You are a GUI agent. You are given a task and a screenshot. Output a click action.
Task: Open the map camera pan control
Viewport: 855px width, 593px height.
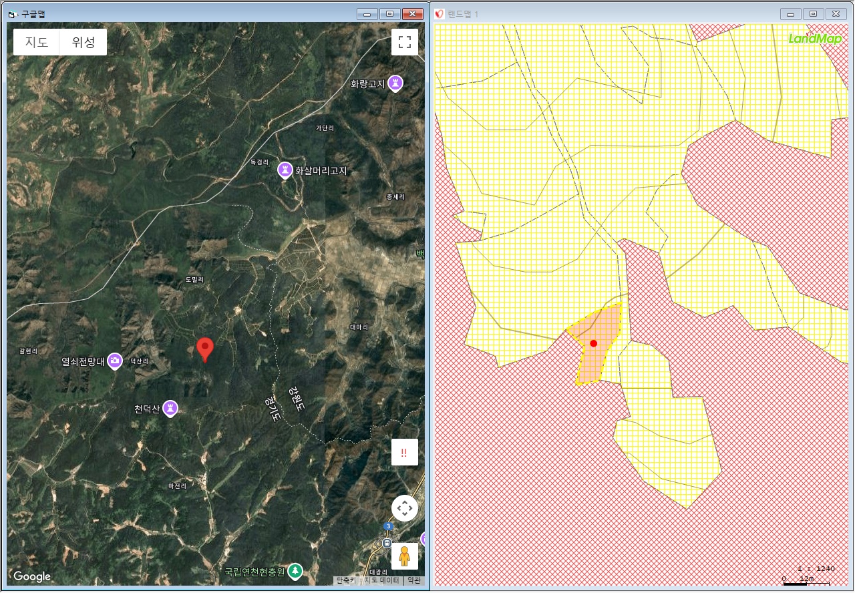[x=404, y=508]
